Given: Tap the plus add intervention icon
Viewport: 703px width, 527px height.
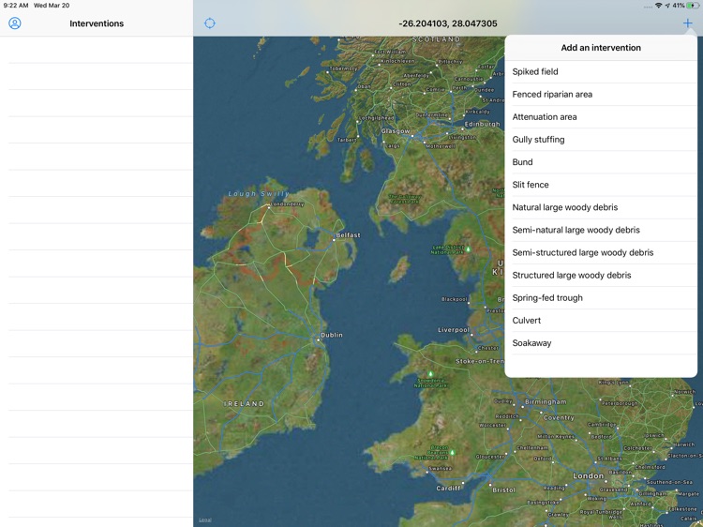Looking at the screenshot, I should tap(687, 23).
